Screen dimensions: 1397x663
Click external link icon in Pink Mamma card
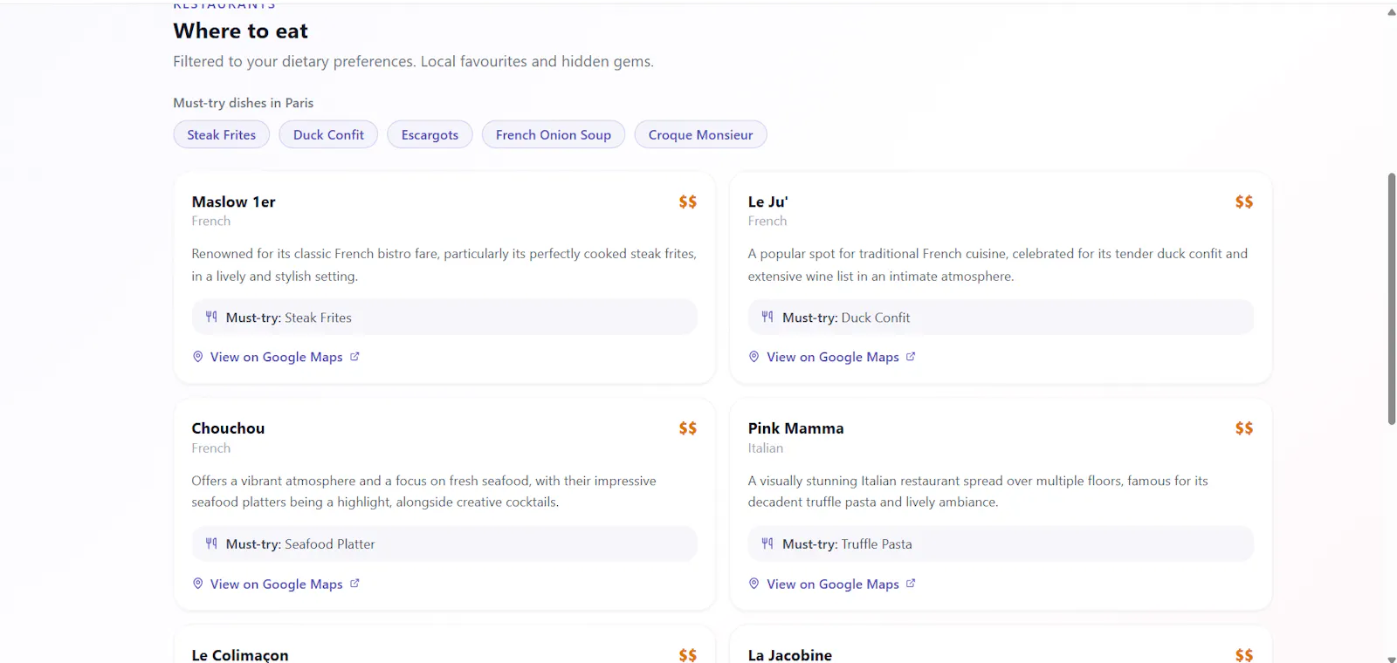coord(911,583)
